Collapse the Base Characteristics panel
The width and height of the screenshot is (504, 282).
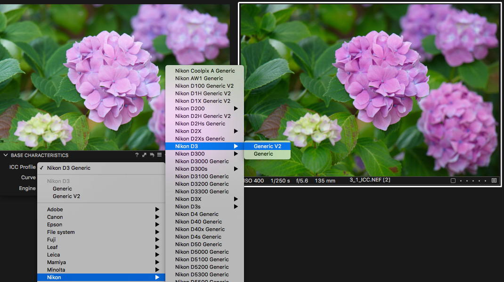6,155
